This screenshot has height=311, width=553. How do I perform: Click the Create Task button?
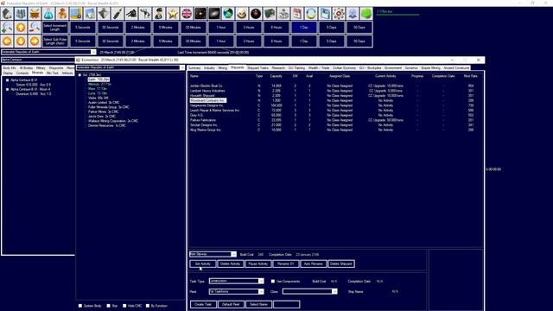tap(203, 304)
